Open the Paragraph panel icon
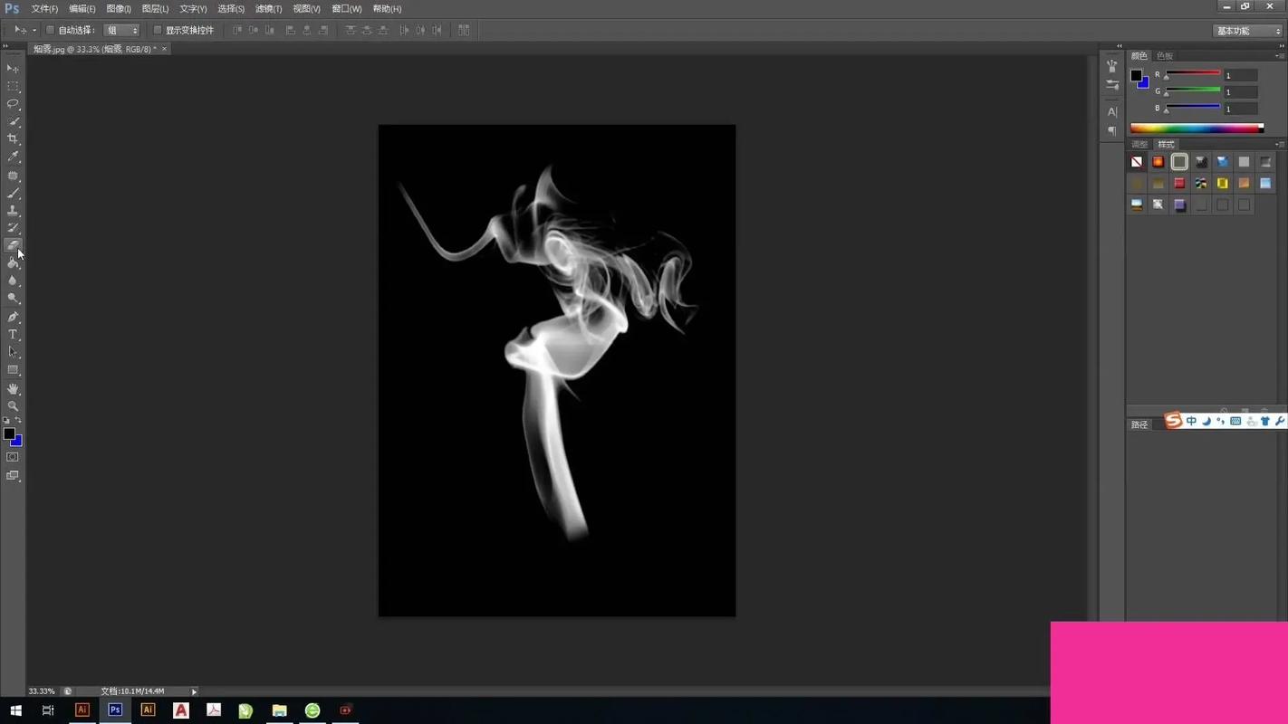This screenshot has height=724, width=1288. pyautogui.click(x=1112, y=131)
